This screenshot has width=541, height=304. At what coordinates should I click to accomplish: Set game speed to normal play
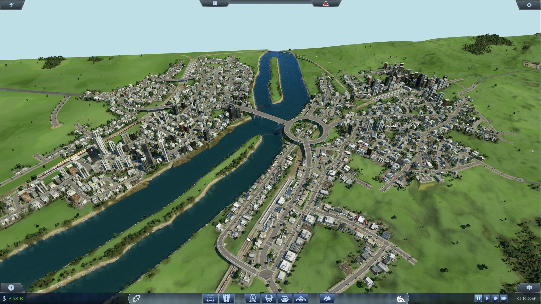[487, 298]
